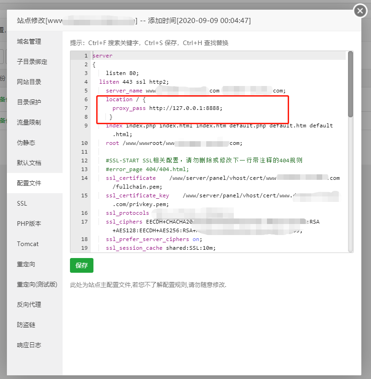Open the 反向代理 section

pyautogui.click(x=29, y=304)
